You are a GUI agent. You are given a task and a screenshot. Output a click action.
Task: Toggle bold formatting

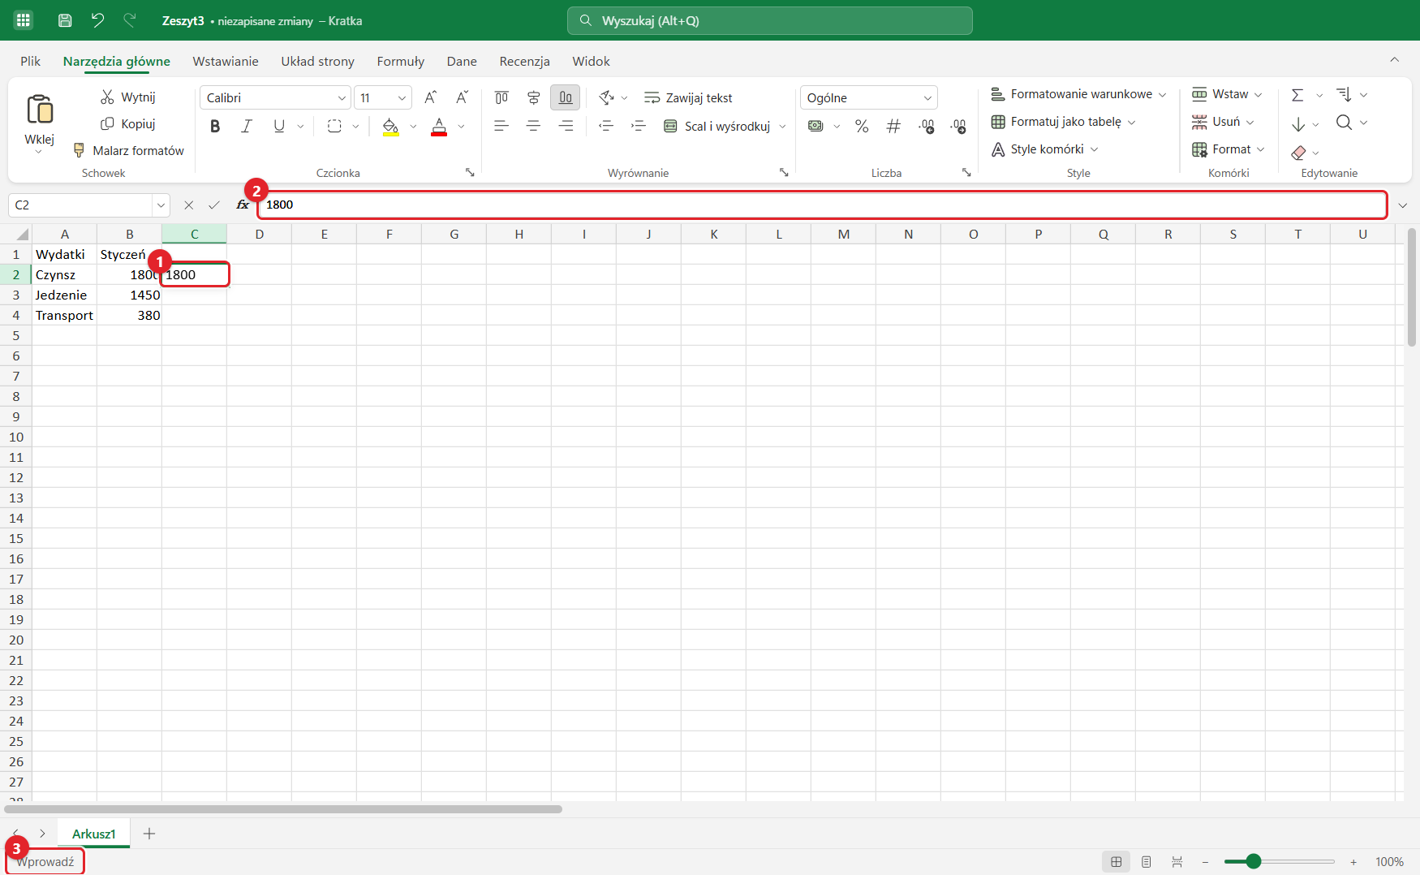pyautogui.click(x=215, y=127)
